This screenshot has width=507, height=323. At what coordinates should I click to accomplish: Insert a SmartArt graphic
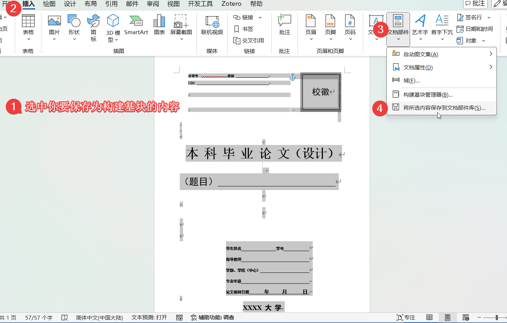pyautogui.click(x=136, y=22)
